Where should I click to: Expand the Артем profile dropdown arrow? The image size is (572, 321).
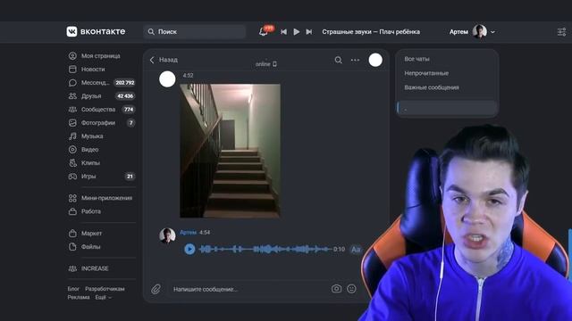492,32
